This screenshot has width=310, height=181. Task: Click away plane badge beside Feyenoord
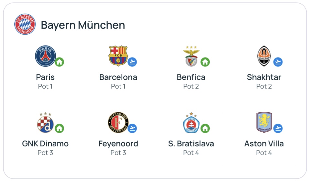pos(132,128)
